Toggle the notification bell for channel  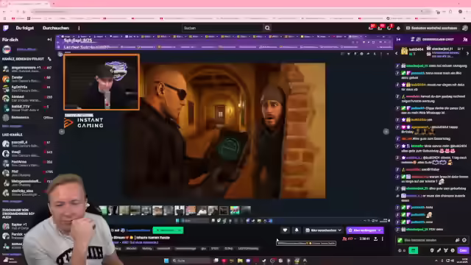[x=297, y=230]
